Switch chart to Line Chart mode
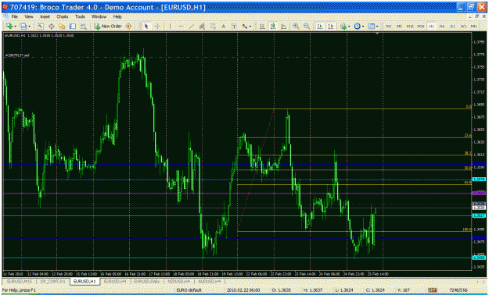Screen dimensions: 489x295 (x=283, y=27)
